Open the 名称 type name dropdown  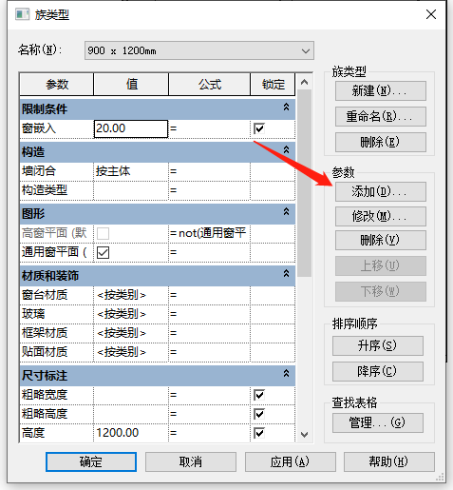[199, 50]
